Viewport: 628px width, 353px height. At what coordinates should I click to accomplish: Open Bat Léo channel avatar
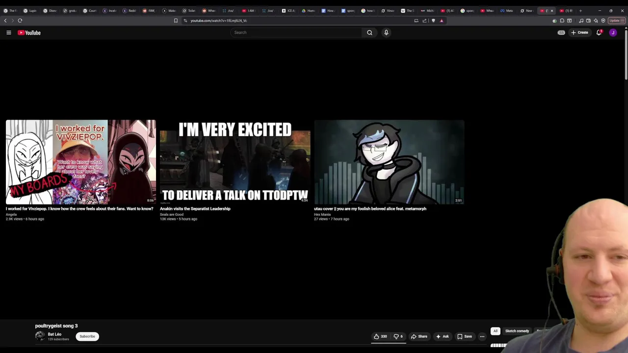[x=40, y=336]
